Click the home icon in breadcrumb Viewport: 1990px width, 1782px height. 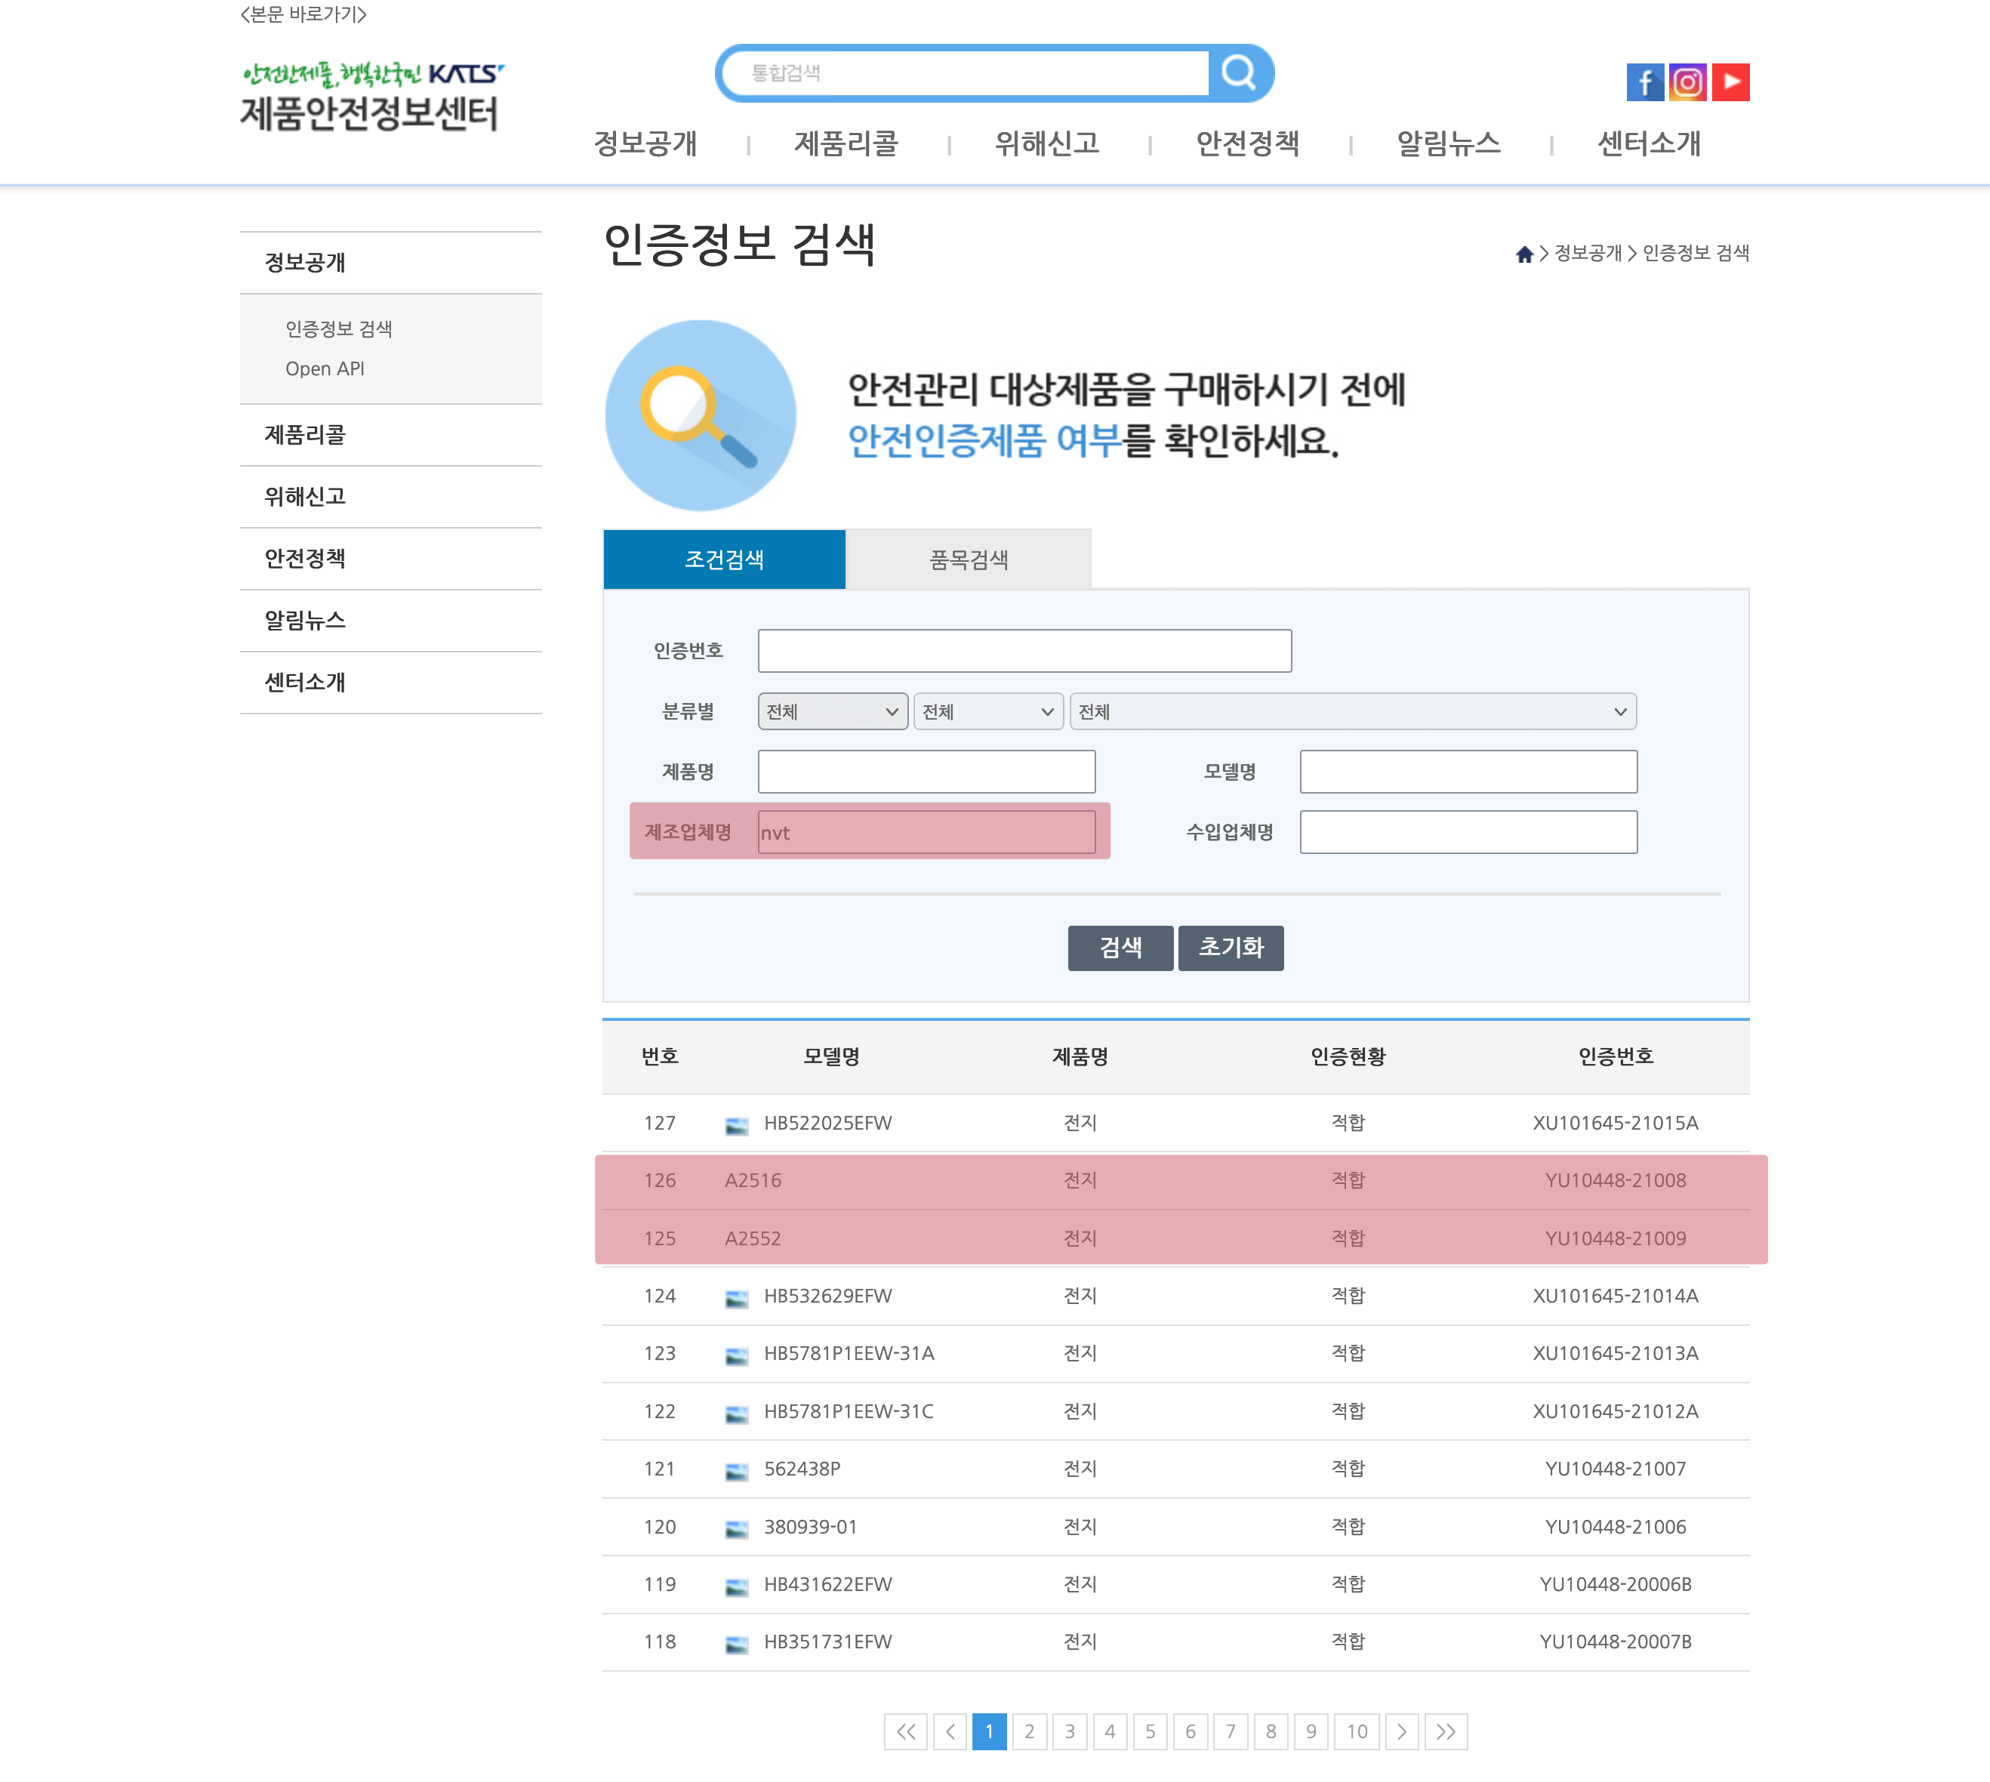tap(1524, 254)
